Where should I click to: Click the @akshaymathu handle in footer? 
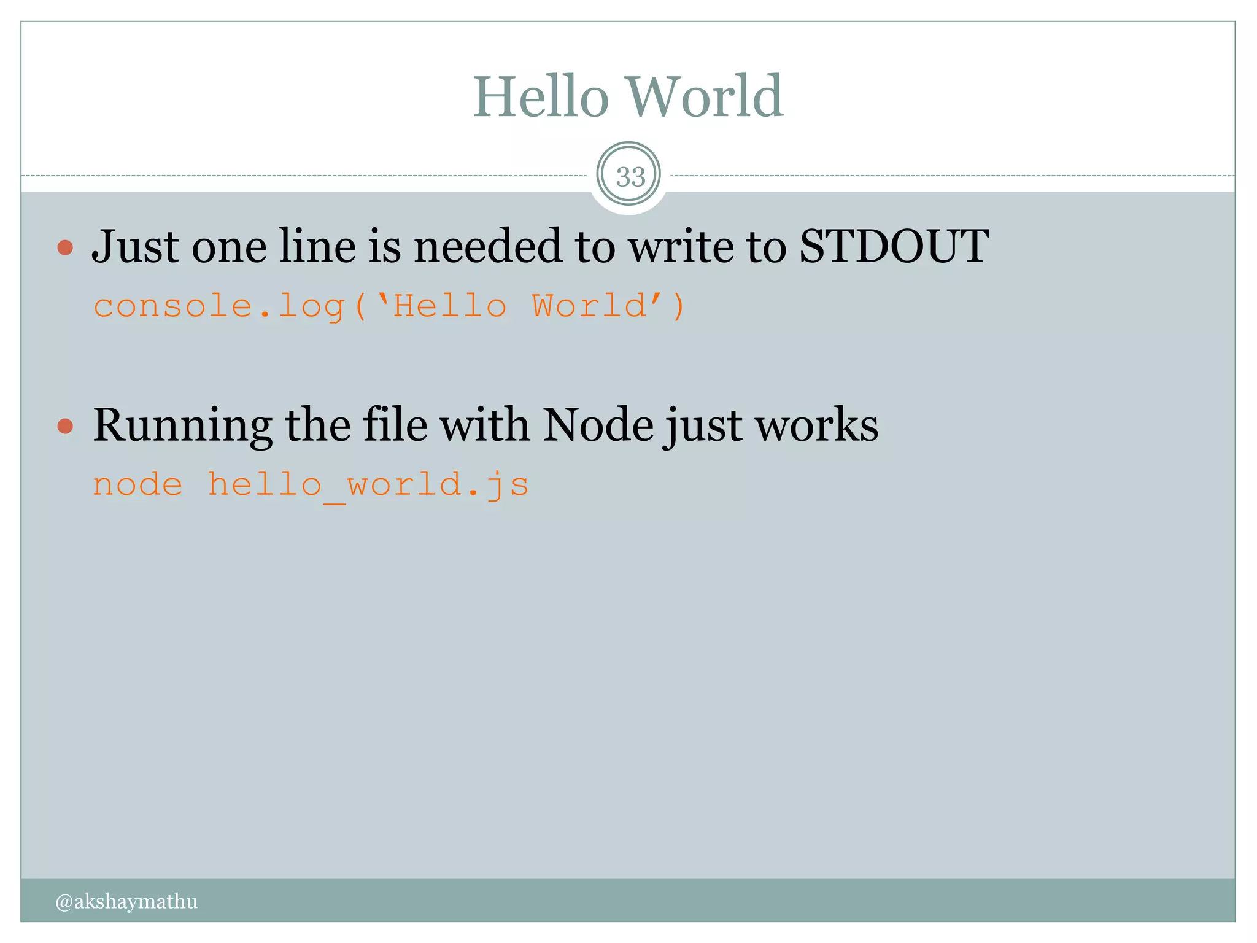(126, 901)
